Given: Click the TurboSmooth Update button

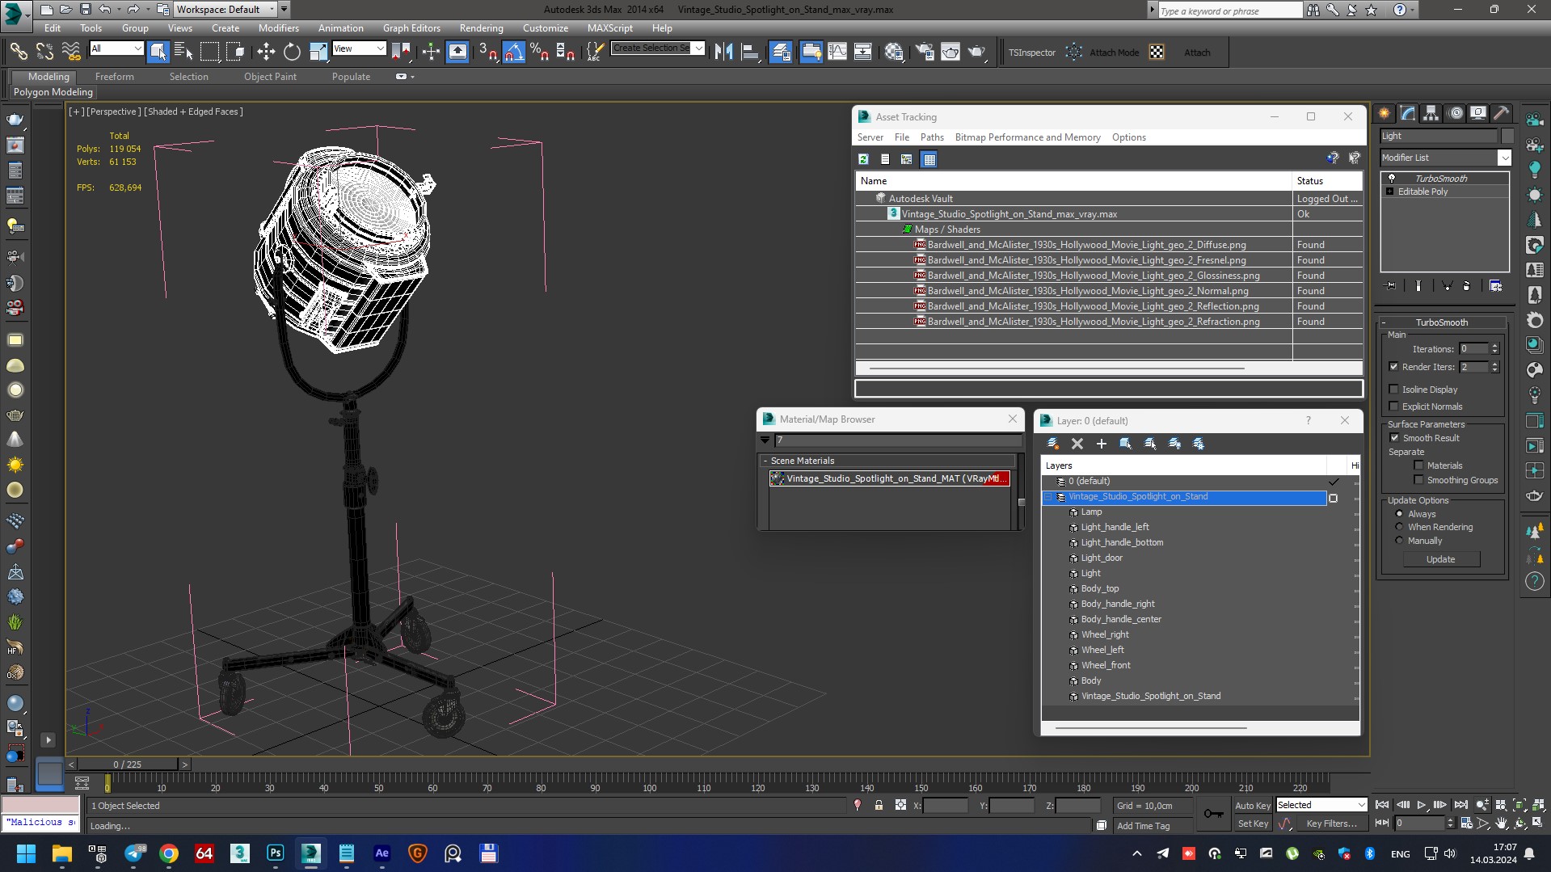Looking at the screenshot, I should click(x=1440, y=559).
